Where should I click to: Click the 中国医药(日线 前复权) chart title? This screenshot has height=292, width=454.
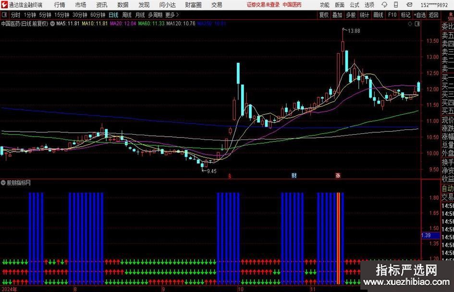tap(25, 23)
